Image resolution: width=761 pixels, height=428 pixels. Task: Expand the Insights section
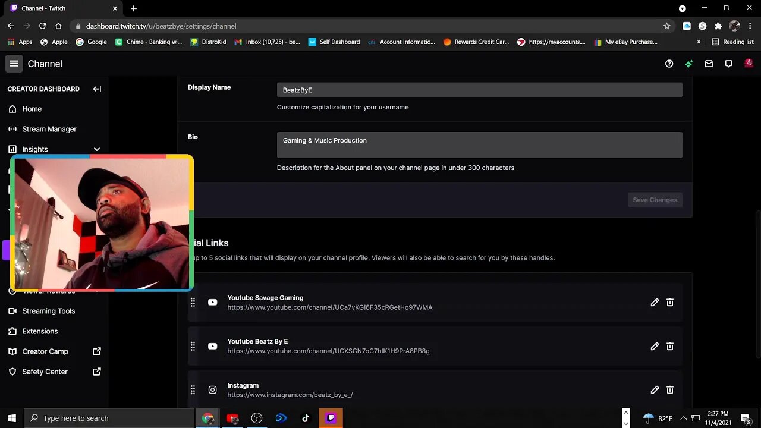click(97, 149)
